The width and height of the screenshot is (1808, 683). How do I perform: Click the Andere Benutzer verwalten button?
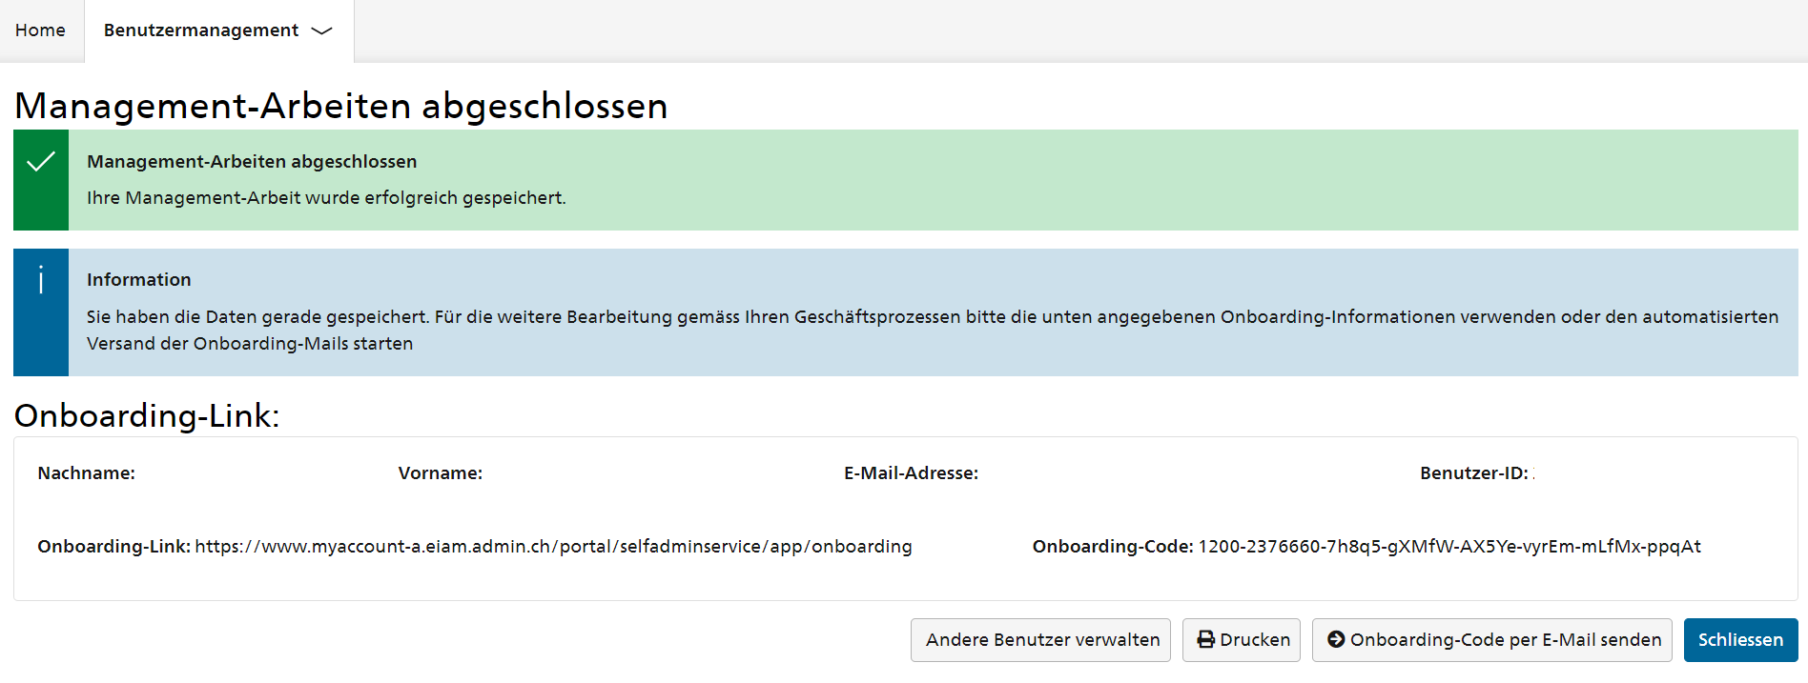pos(1040,640)
